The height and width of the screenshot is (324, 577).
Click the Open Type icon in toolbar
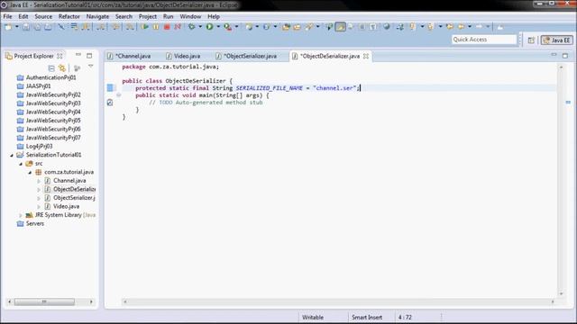pyautogui.click(x=286, y=27)
